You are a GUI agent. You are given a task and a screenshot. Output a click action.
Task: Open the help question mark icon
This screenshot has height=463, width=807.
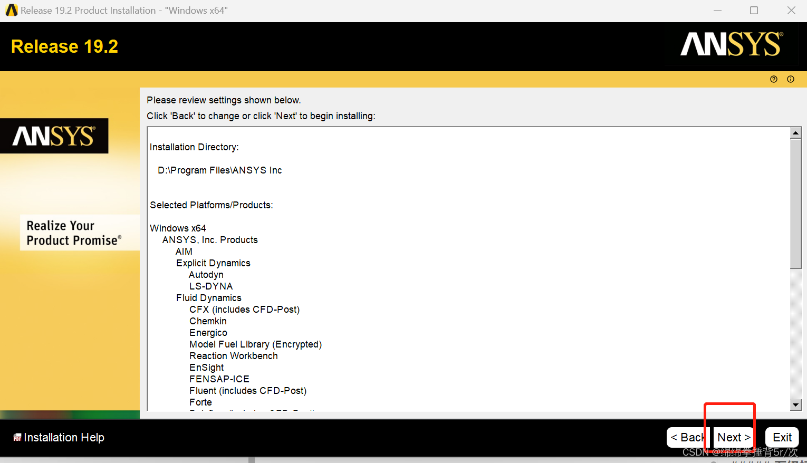[x=773, y=79]
